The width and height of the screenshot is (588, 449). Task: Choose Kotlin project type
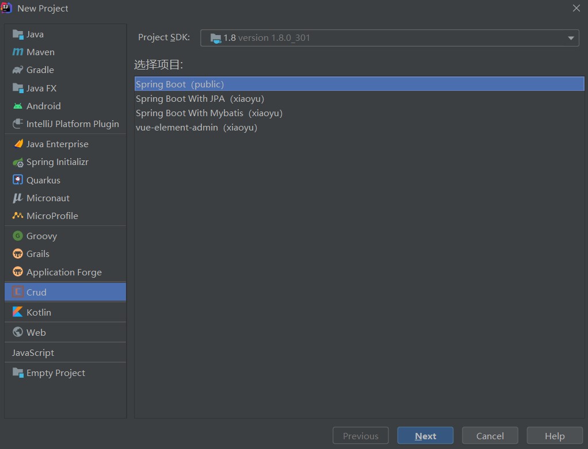click(65, 312)
